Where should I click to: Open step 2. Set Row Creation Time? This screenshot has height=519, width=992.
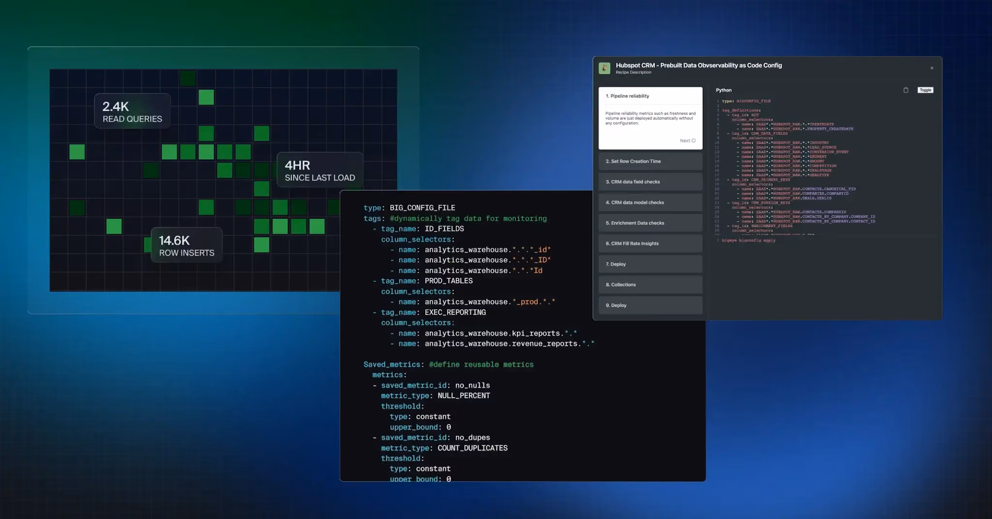point(651,161)
